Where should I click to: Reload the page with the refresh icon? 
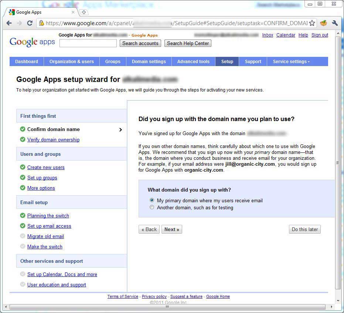coord(30,23)
